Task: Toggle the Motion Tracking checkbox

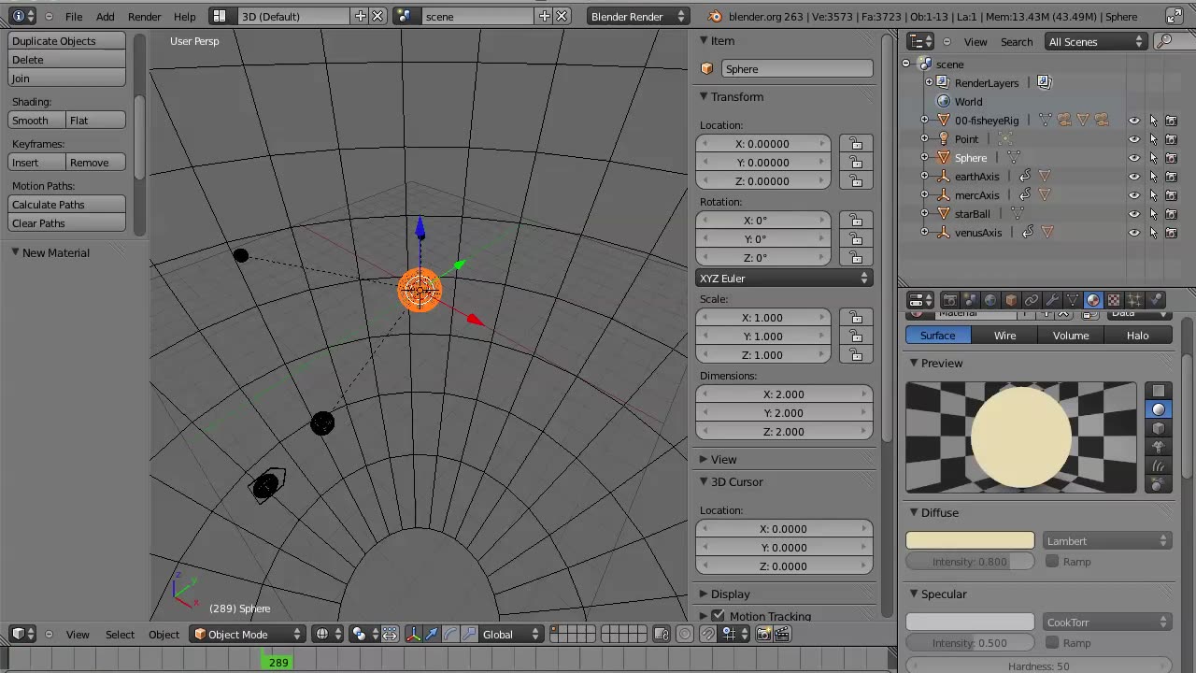Action: [718, 616]
